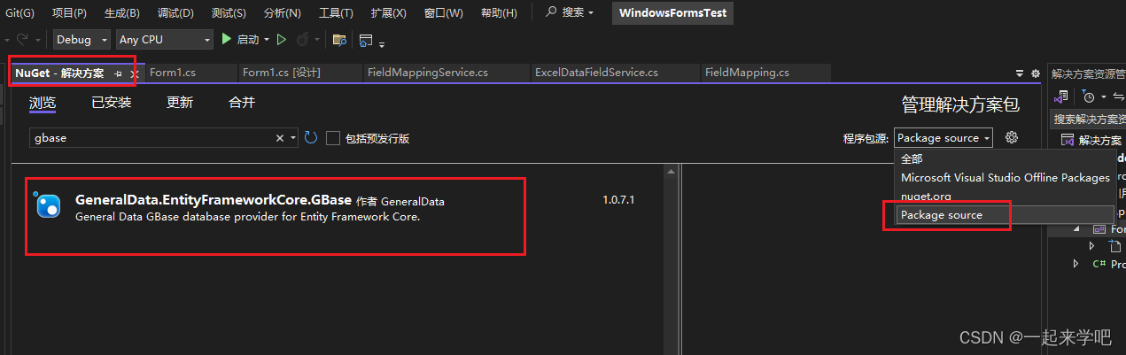Select the 已安装 installed tab
This screenshot has height=355, width=1126.
[x=112, y=103]
